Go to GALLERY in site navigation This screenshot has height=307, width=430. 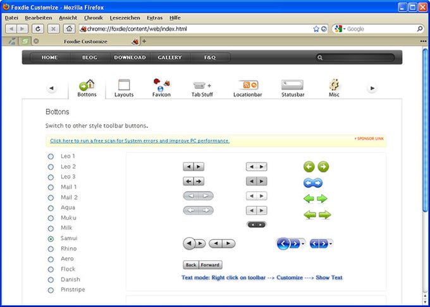(169, 57)
